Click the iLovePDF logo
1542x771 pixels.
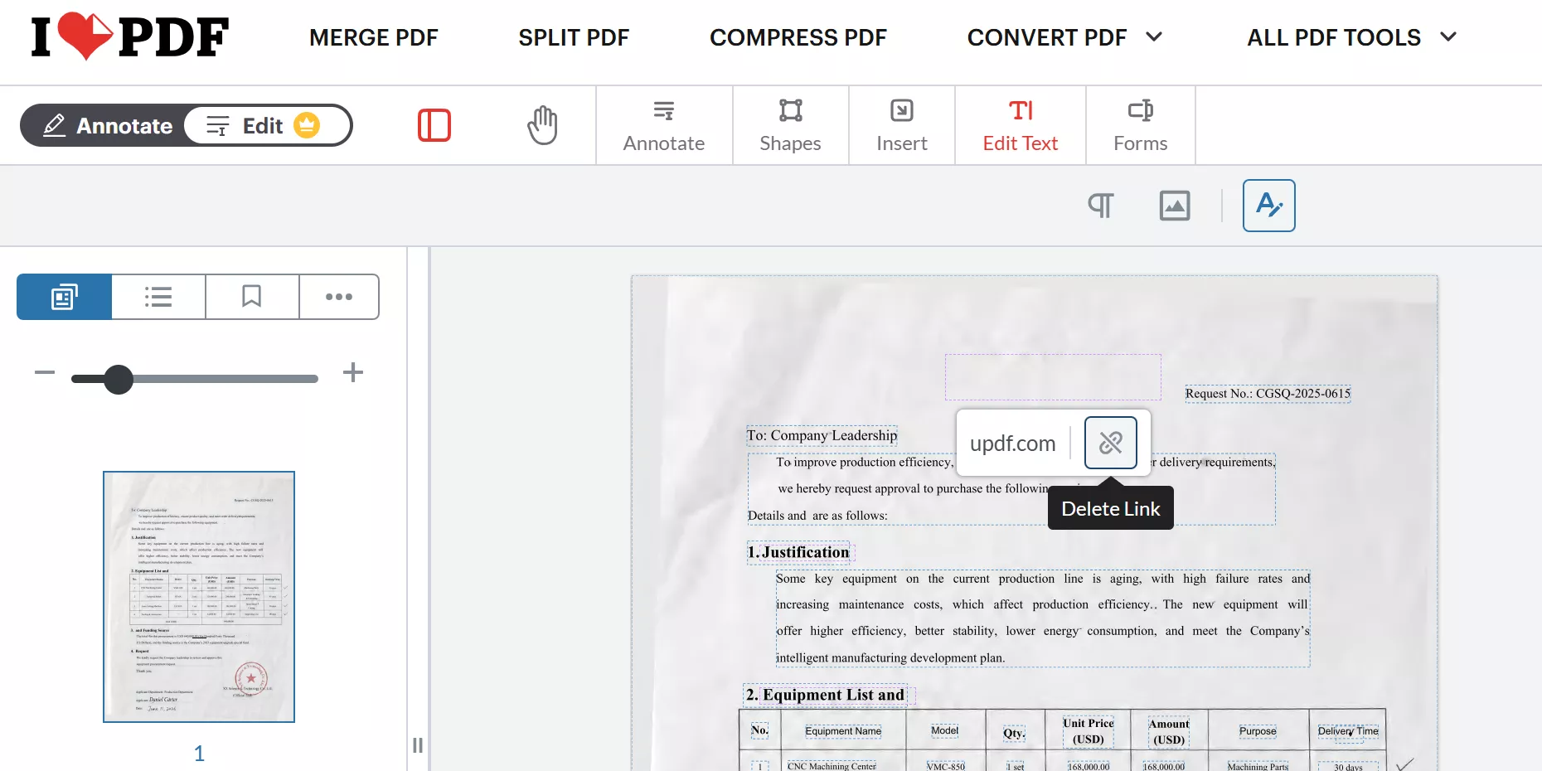[129, 36]
